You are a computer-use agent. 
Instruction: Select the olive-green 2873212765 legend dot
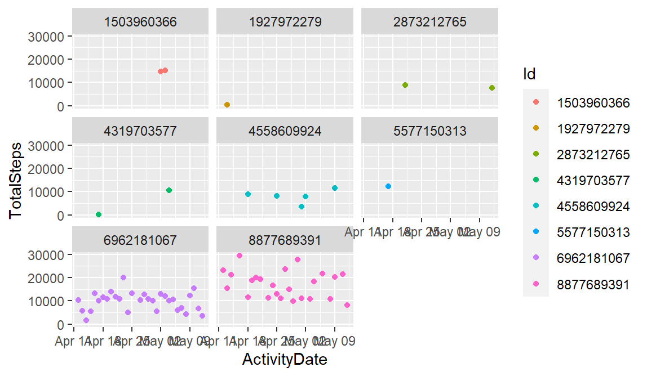pyautogui.click(x=535, y=154)
